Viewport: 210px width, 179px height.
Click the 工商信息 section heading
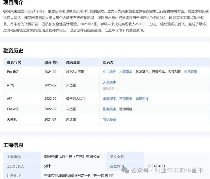[x=13, y=145]
